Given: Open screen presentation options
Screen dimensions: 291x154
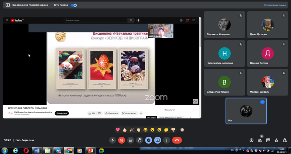Looking at the screenshot, I should [158, 140].
